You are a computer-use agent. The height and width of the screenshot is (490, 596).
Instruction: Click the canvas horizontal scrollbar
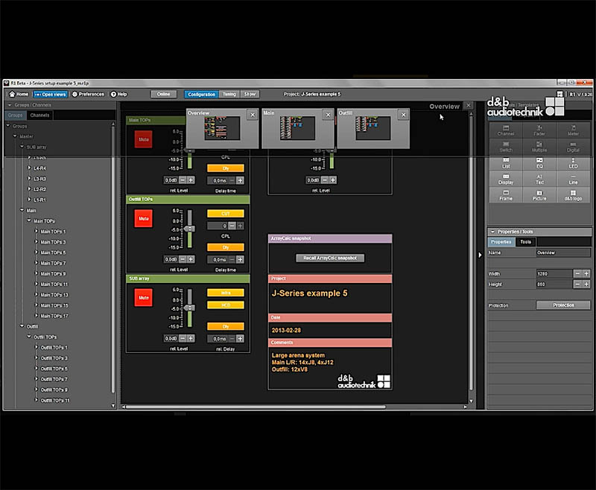coord(256,407)
